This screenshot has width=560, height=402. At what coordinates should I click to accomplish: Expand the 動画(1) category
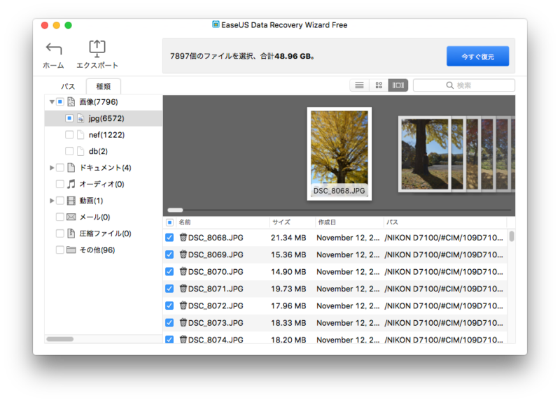pyautogui.click(x=52, y=201)
